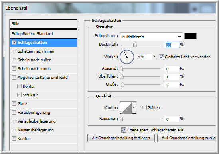The width and height of the screenshot is (219, 154).
Task: Toggle Globales Licht verwenden checkbox
Action: pos(161,57)
